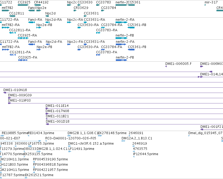Click the DME1-014L14 clone label
The height and width of the screenshot is (179, 223).
(x=211, y=74)
